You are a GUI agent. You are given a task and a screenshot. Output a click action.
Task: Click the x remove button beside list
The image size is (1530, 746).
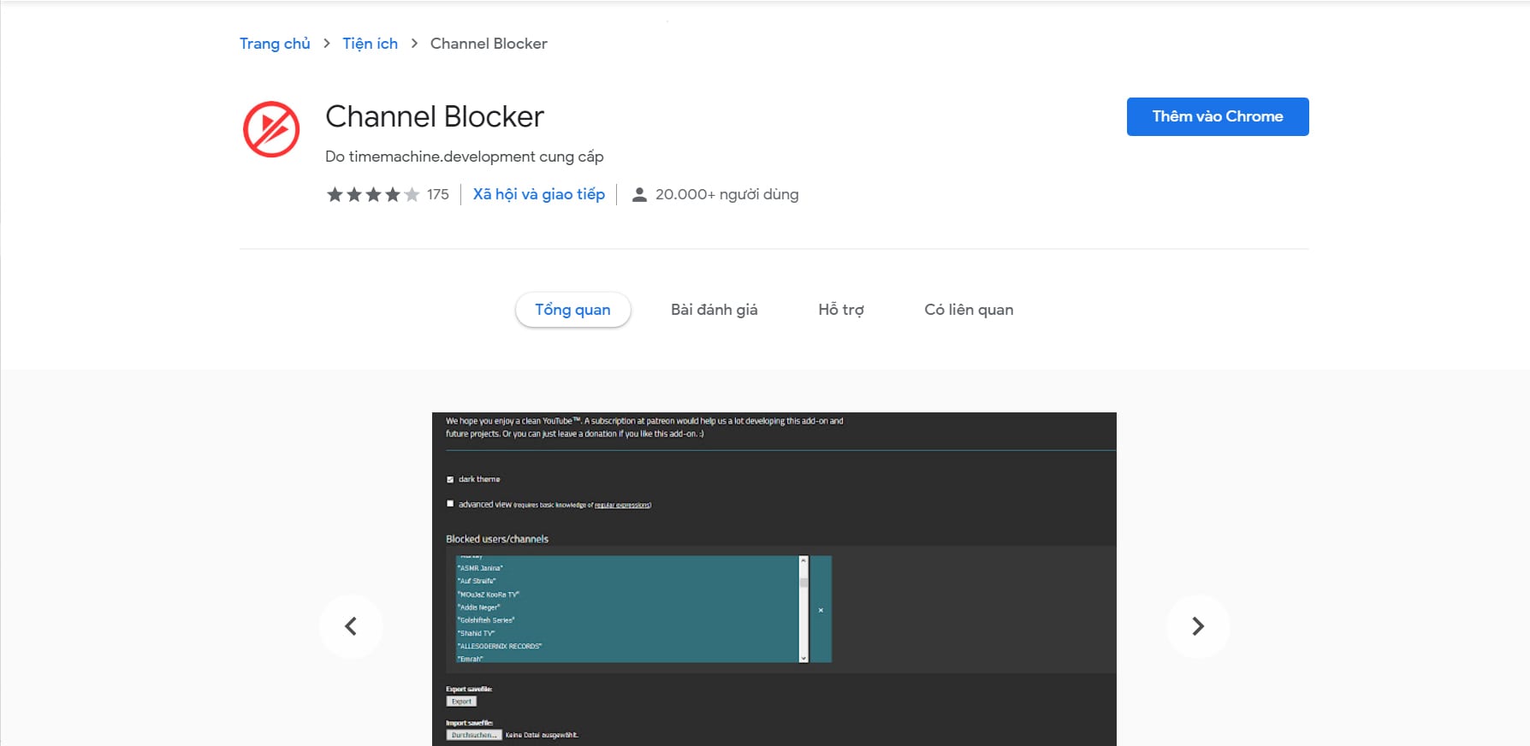821,610
